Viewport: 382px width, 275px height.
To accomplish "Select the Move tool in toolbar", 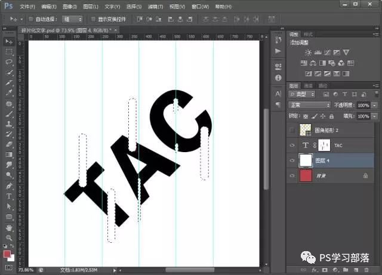I will pos(9,42).
